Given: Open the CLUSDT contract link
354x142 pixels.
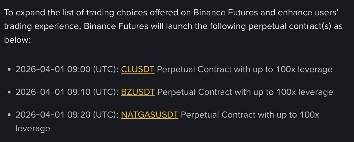Looking at the screenshot, I should click(x=137, y=69).
